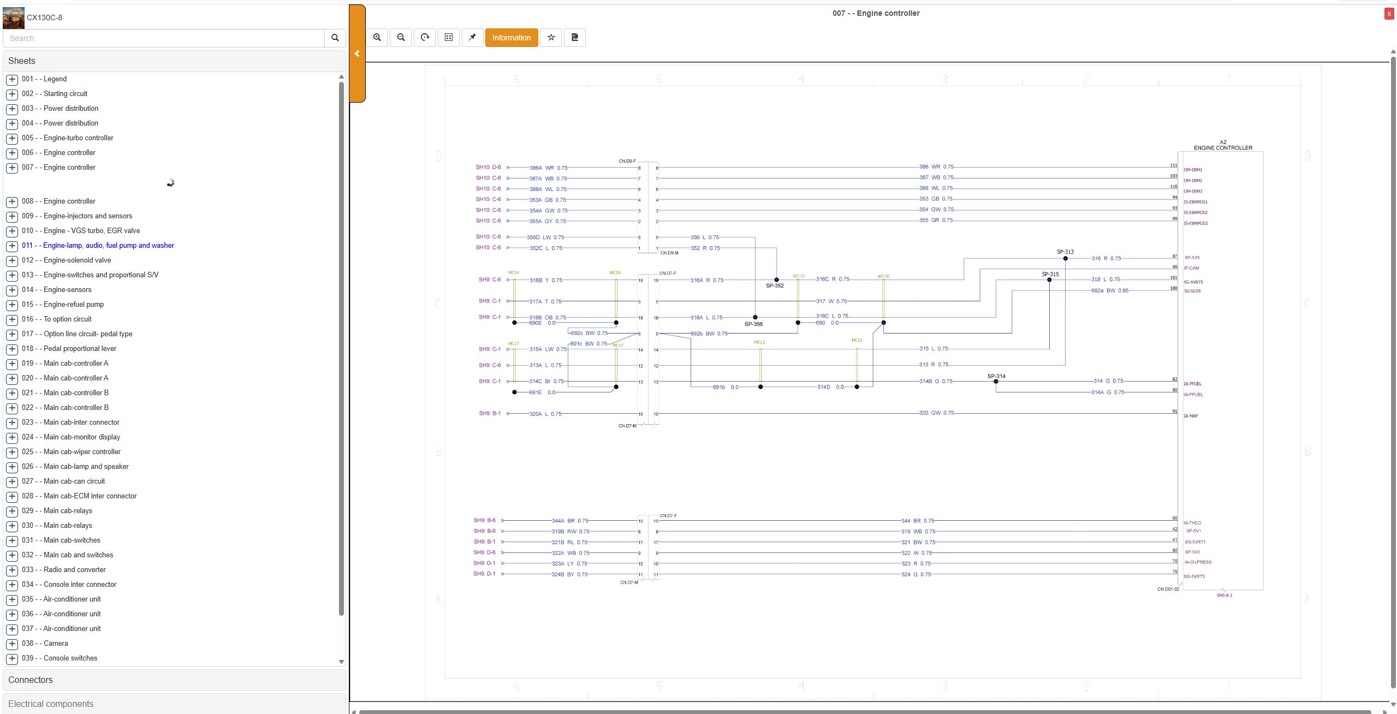
Task: Open sheet 011 Engine-lamp, audio, fuel pump link
Action: [98, 246]
